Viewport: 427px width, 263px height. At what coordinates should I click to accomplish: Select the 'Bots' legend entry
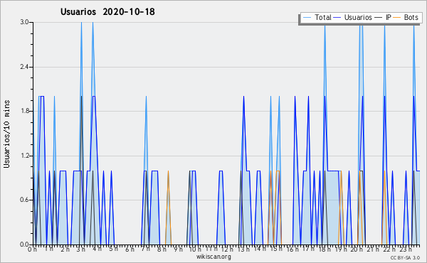(411, 17)
